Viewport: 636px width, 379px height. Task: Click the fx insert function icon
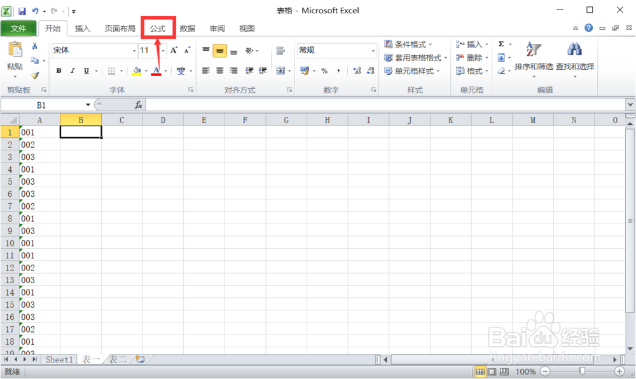pyautogui.click(x=138, y=105)
